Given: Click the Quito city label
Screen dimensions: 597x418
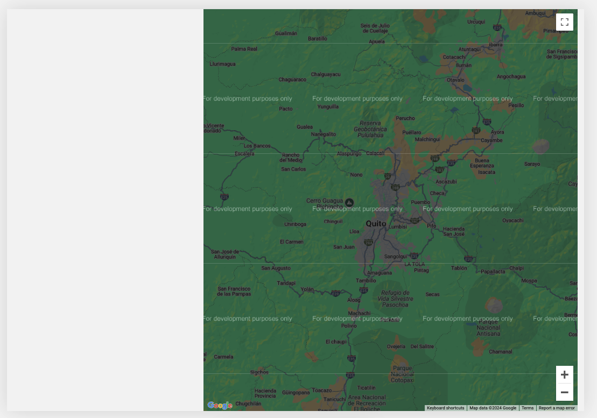Looking at the screenshot, I should (x=376, y=223).
